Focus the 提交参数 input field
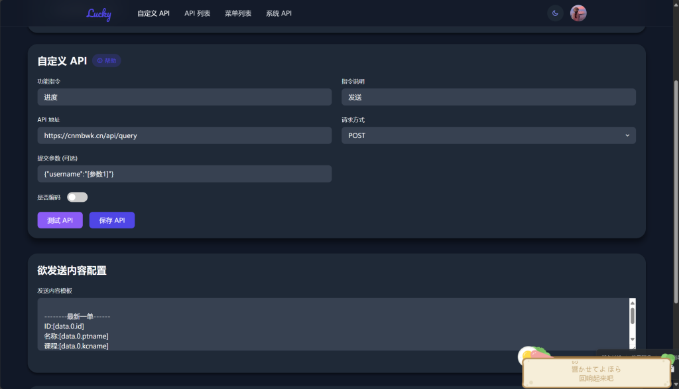679x389 pixels. click(x=184, y=174)
